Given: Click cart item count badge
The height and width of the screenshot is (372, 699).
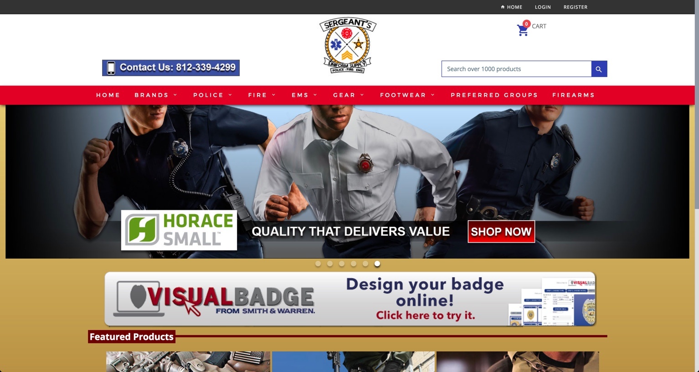Looking at the screenshot, I should coord(526,24).
